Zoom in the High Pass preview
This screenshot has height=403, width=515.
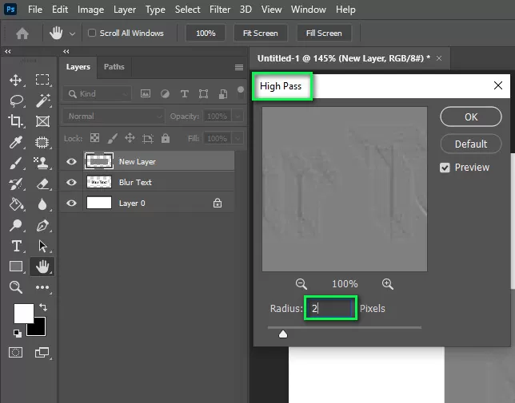[388, 284]
